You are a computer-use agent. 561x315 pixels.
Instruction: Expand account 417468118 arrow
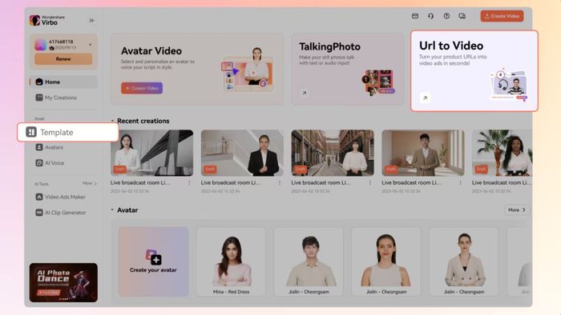pos(90,45)
